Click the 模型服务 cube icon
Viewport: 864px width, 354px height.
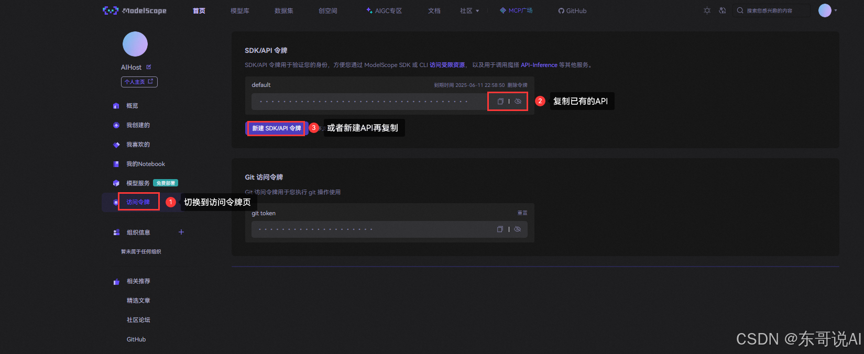116,183
